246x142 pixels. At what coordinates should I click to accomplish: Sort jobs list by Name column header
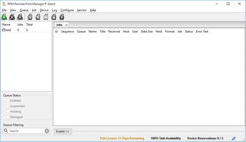[93, 31]
